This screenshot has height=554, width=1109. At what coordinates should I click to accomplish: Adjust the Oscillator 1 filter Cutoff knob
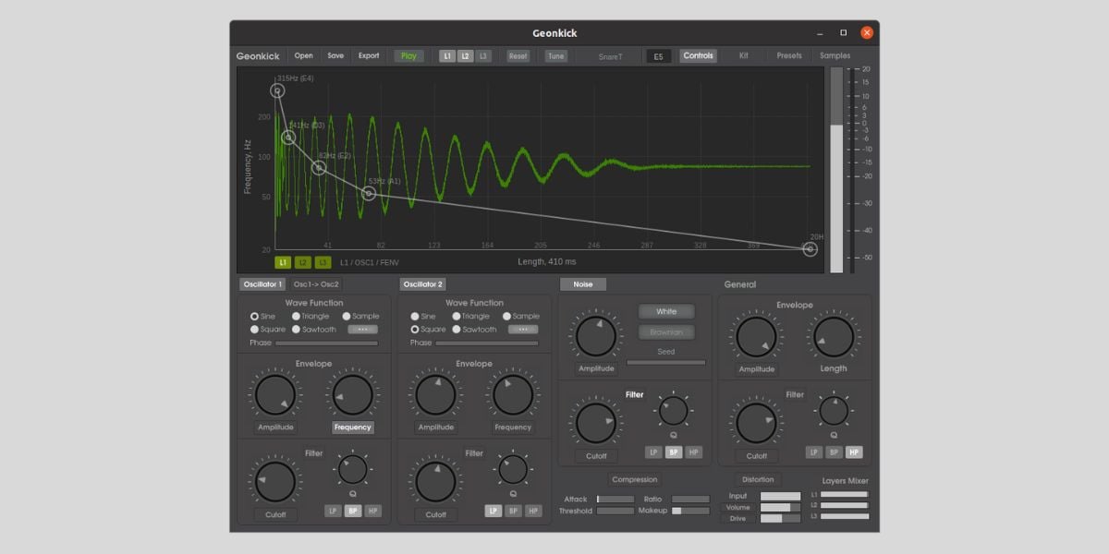pyautogui.click(x=275, y=481)
